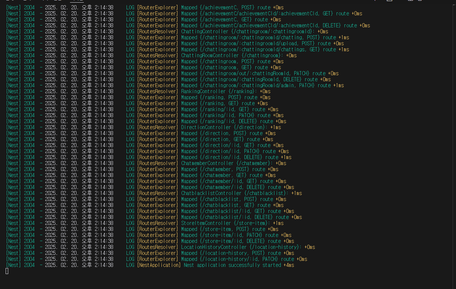Click the "[NestApplication]" context tag
Viewport: 456px width, 289px height.
click(159, 265)
